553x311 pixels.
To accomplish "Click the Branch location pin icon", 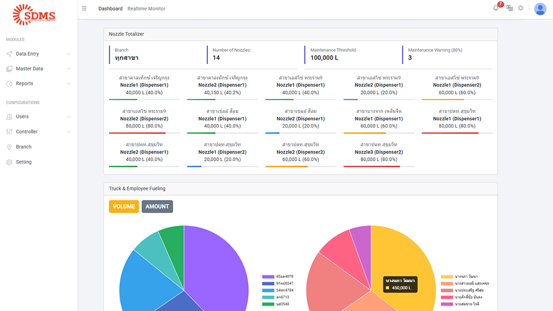I will (9, 147).
